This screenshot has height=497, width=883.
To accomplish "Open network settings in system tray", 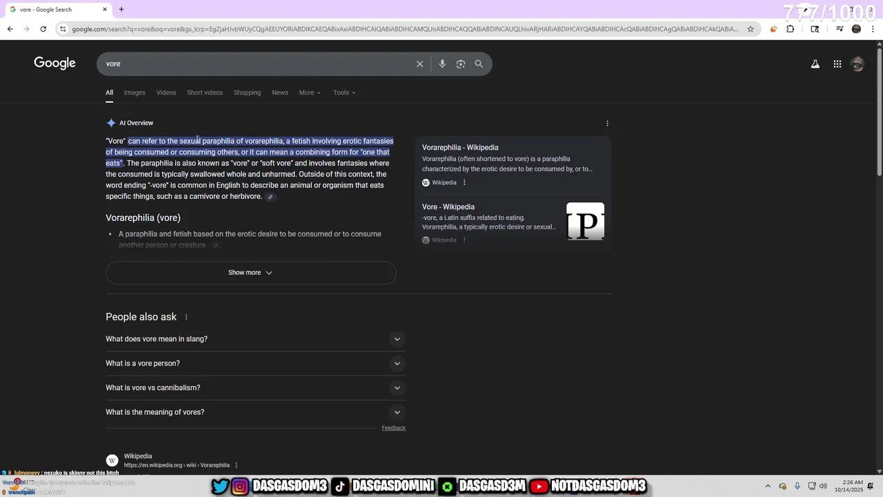I will (x=812, y=486).
